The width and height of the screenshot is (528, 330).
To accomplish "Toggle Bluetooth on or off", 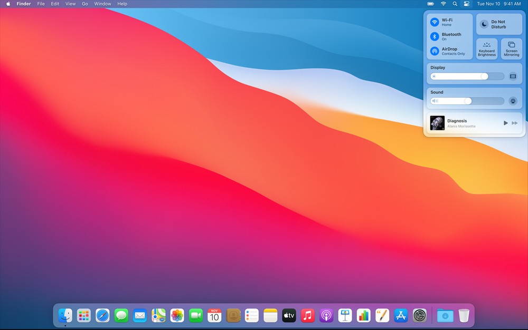I will [435, 36].
